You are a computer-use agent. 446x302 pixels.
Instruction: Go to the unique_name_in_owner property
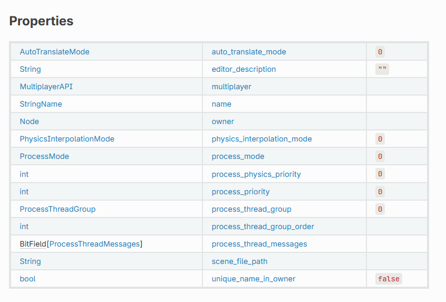(253, 279)
